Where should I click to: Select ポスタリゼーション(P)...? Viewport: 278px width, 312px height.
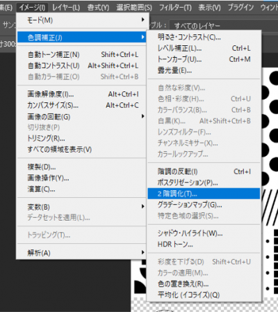pyautogui.click(x=204, y=182)
